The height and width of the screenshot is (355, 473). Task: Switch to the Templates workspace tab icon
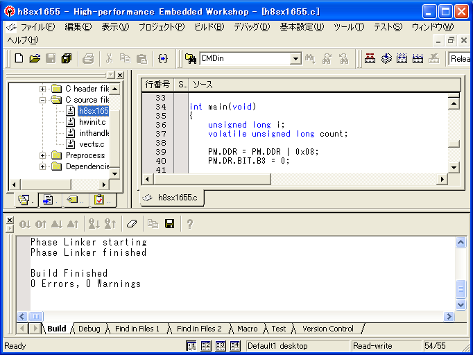coord(50,200)
